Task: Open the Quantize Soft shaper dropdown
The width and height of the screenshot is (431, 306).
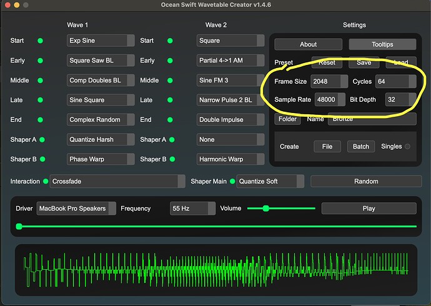Action: point(270,181)
